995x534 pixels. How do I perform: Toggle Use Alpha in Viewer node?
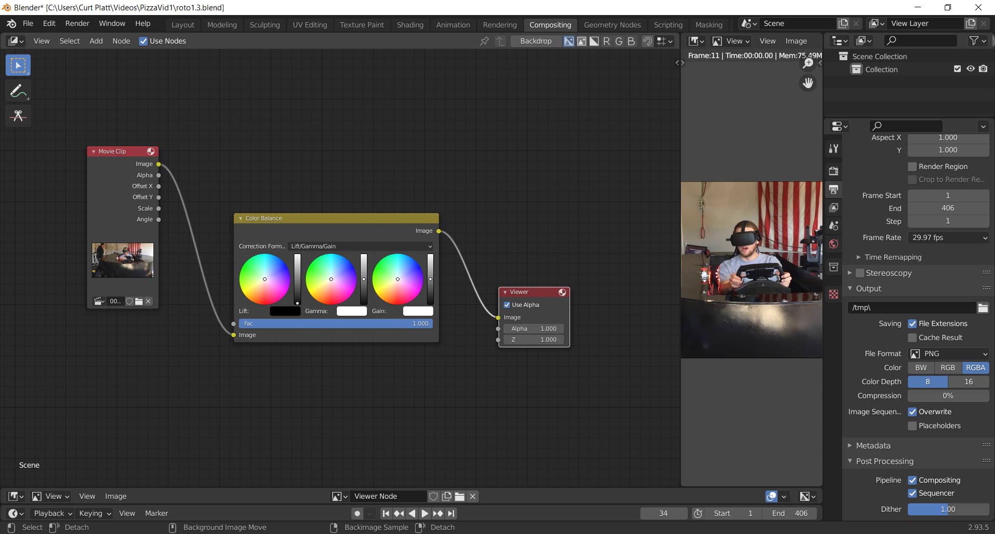coord(507,305)
